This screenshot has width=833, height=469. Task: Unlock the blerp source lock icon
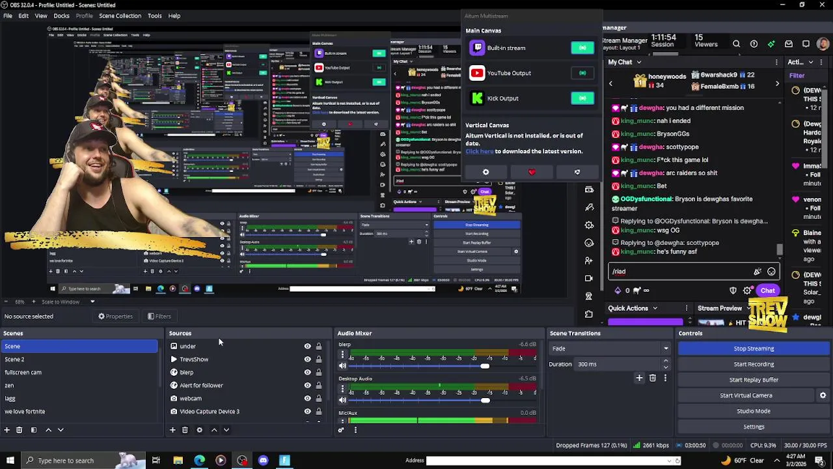coord(318,373)
